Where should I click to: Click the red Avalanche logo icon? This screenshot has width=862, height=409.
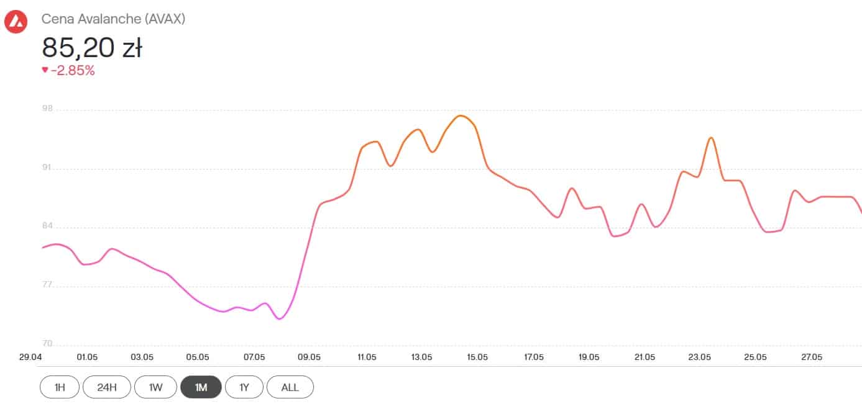coord(16,22)
